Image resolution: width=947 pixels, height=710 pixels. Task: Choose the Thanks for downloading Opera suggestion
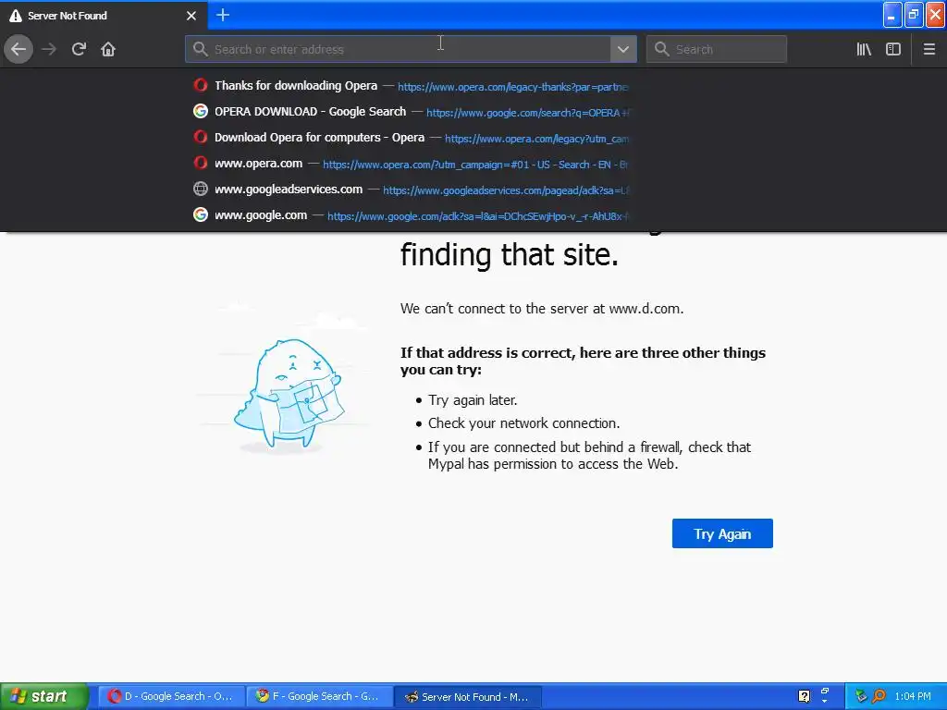click(x=411, y=86)
